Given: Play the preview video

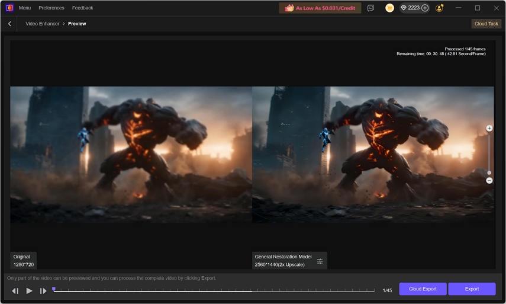Looking at the screenshot, I should [x=29, y=291].
